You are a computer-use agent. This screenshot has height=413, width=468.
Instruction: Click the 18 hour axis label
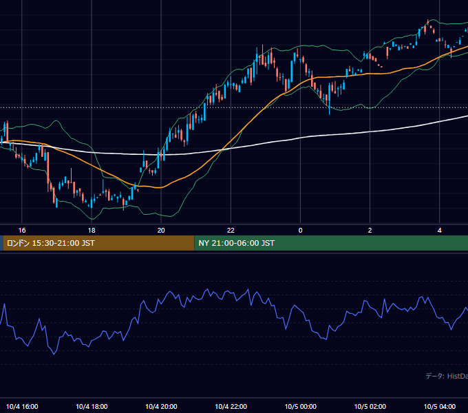pos(92,231)
